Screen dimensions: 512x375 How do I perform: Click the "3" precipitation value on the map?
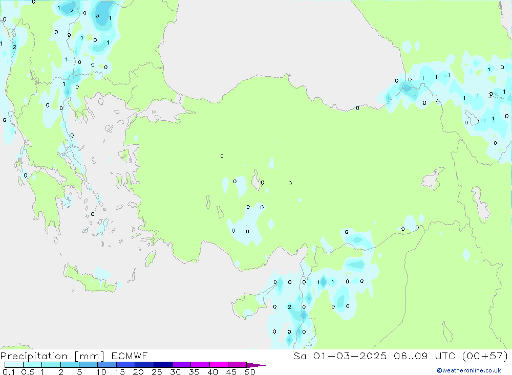(x=97, y=16)
